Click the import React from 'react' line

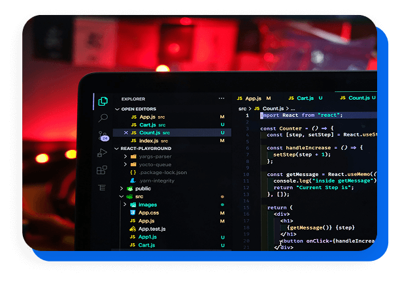[x=301, y=115]
